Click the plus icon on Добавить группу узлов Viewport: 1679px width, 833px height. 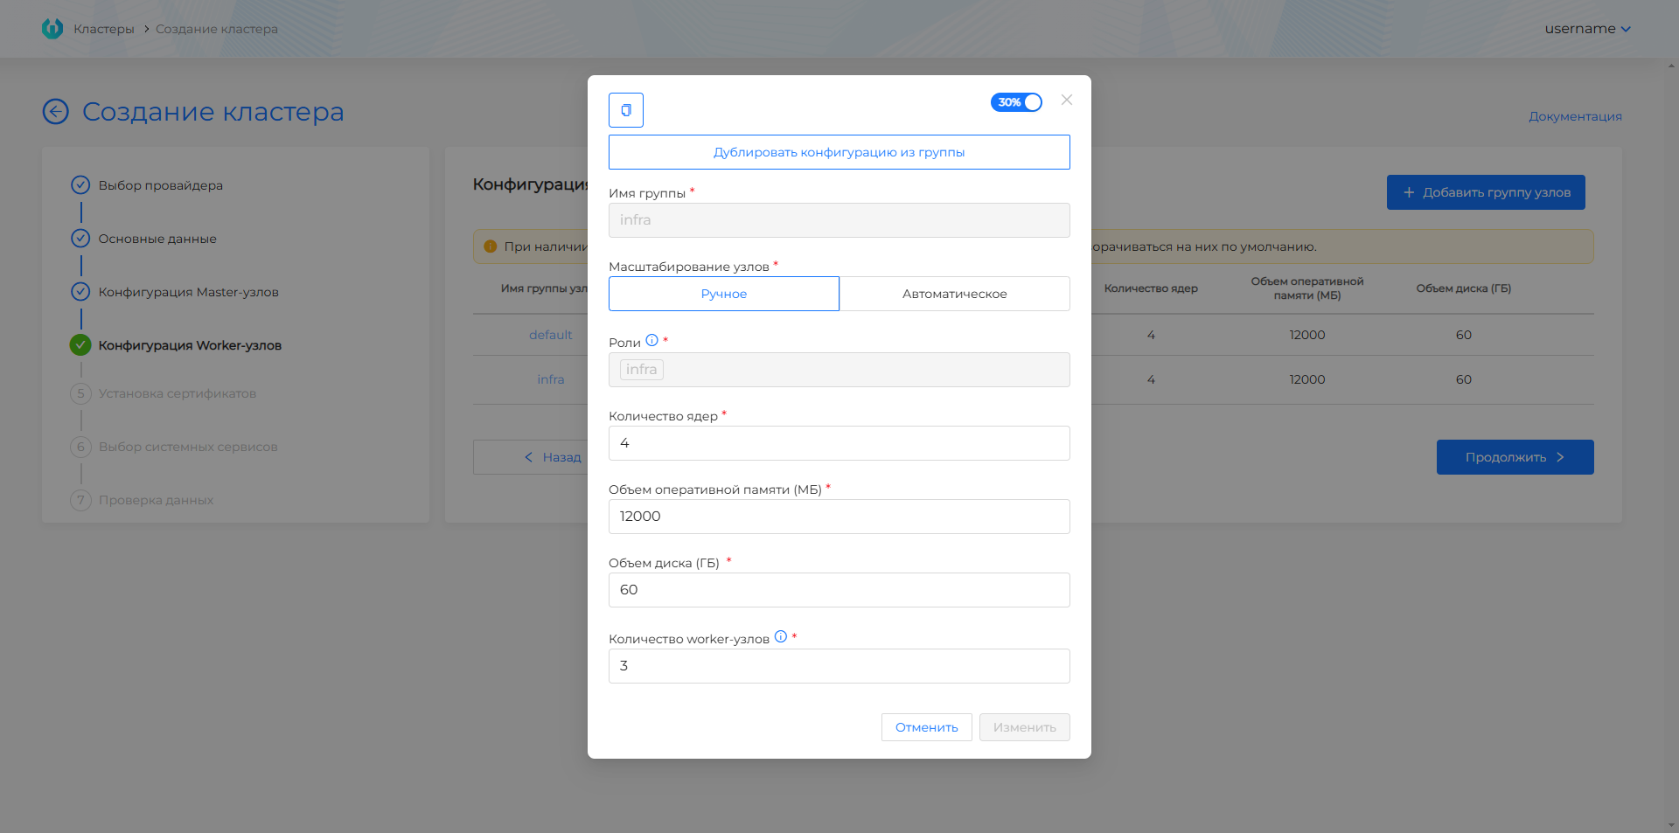pos(1410,191)
